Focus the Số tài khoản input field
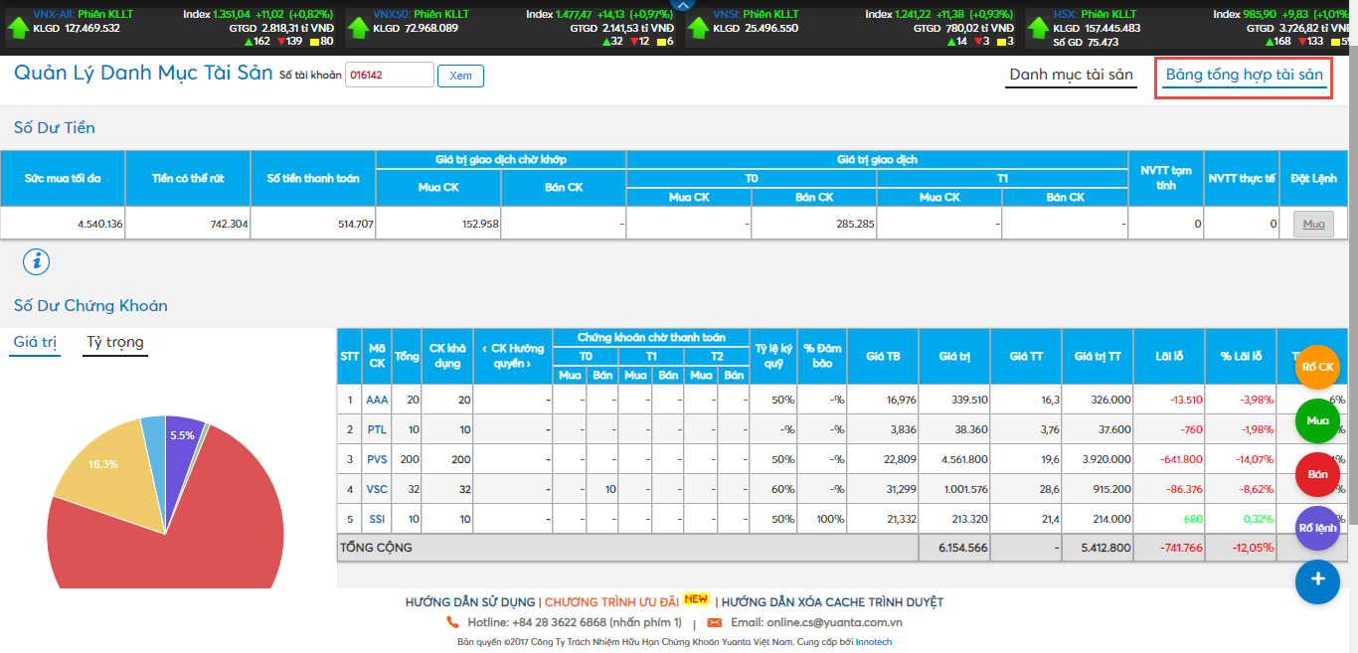Viewport: 1358px width, 653px height. pyautogui.click(x=389, y=75)
